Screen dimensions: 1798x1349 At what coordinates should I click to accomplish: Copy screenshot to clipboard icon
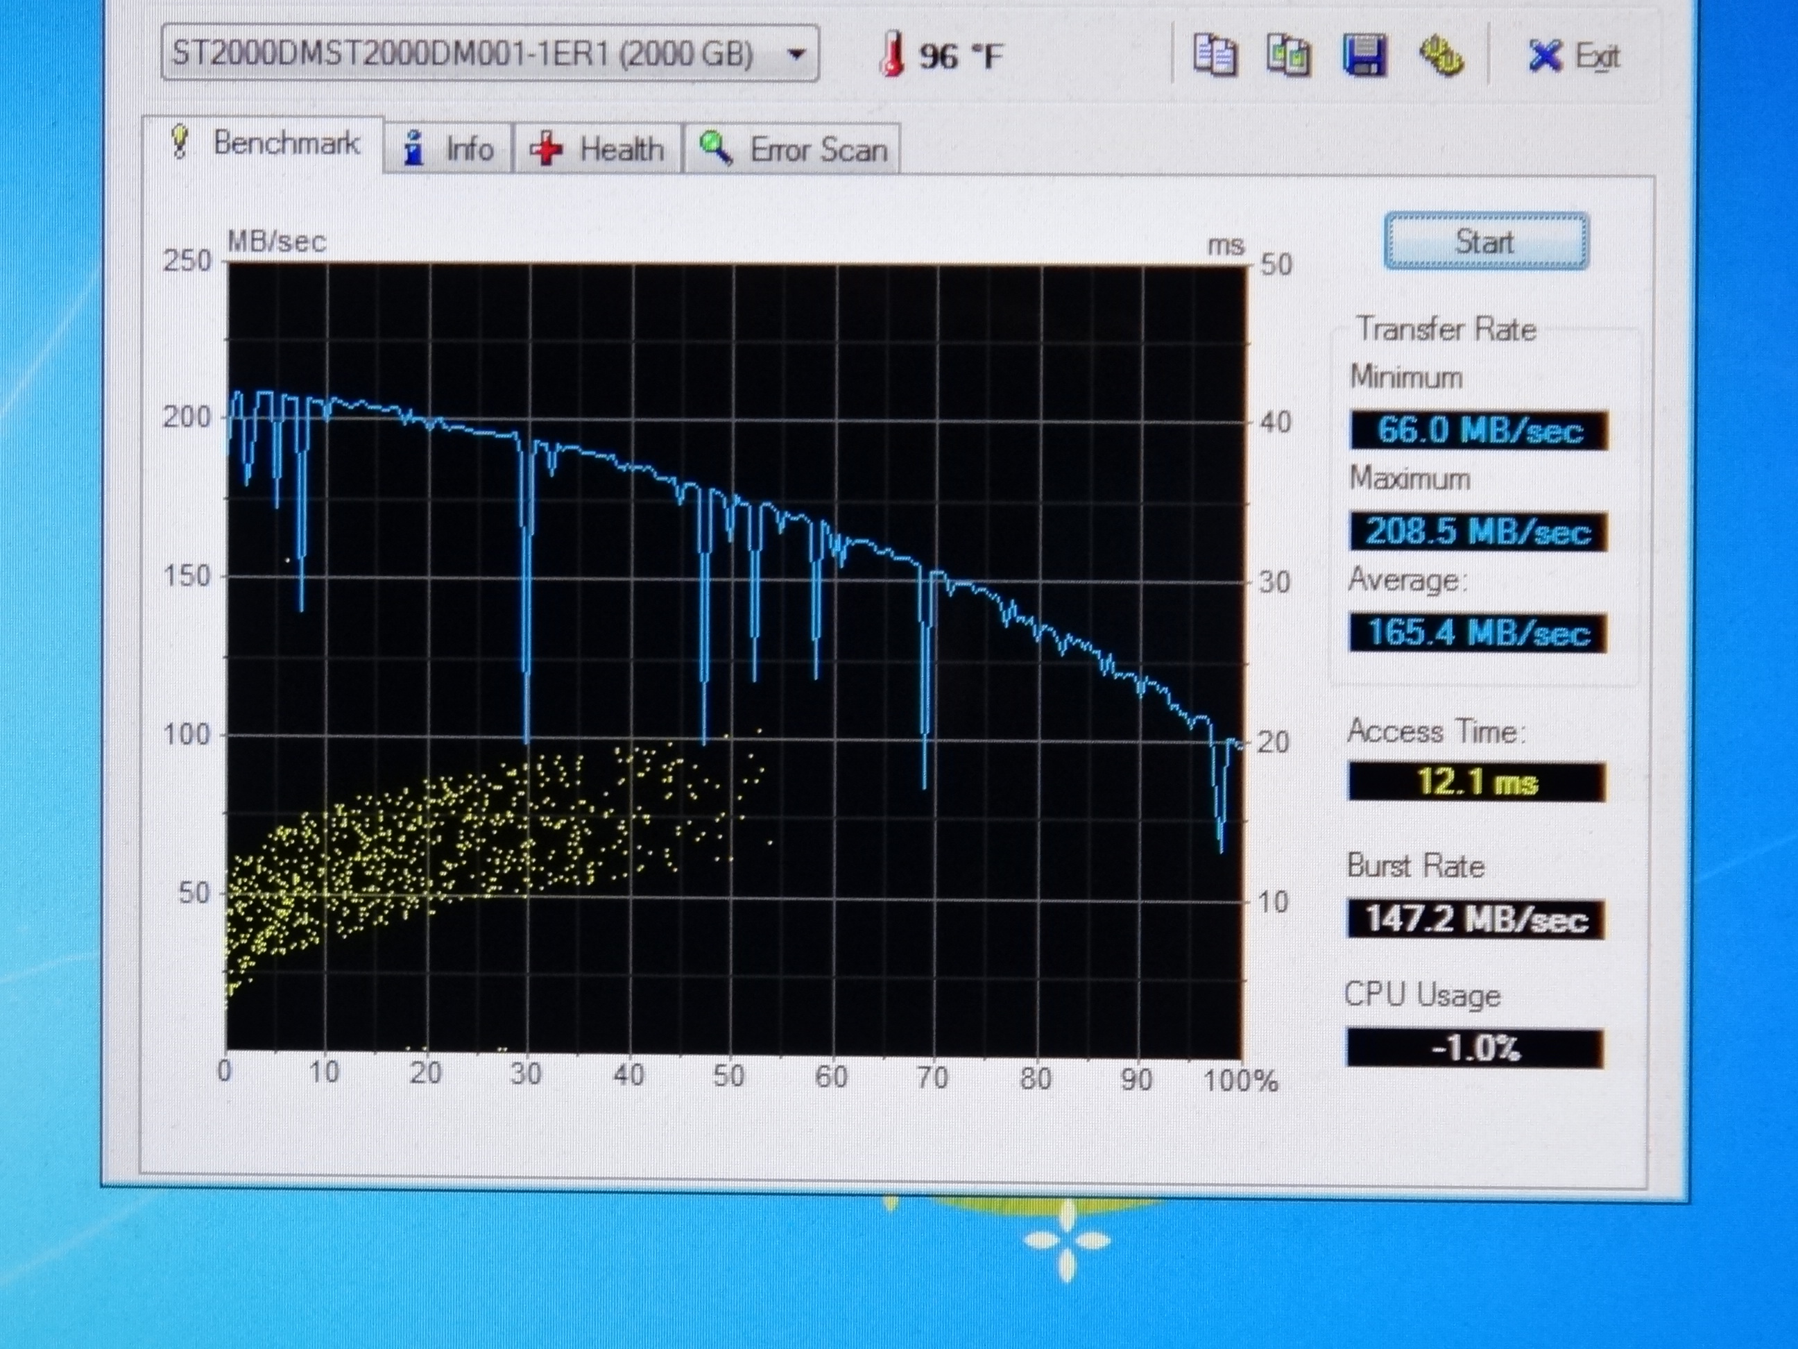click(x=1288, y=56)
